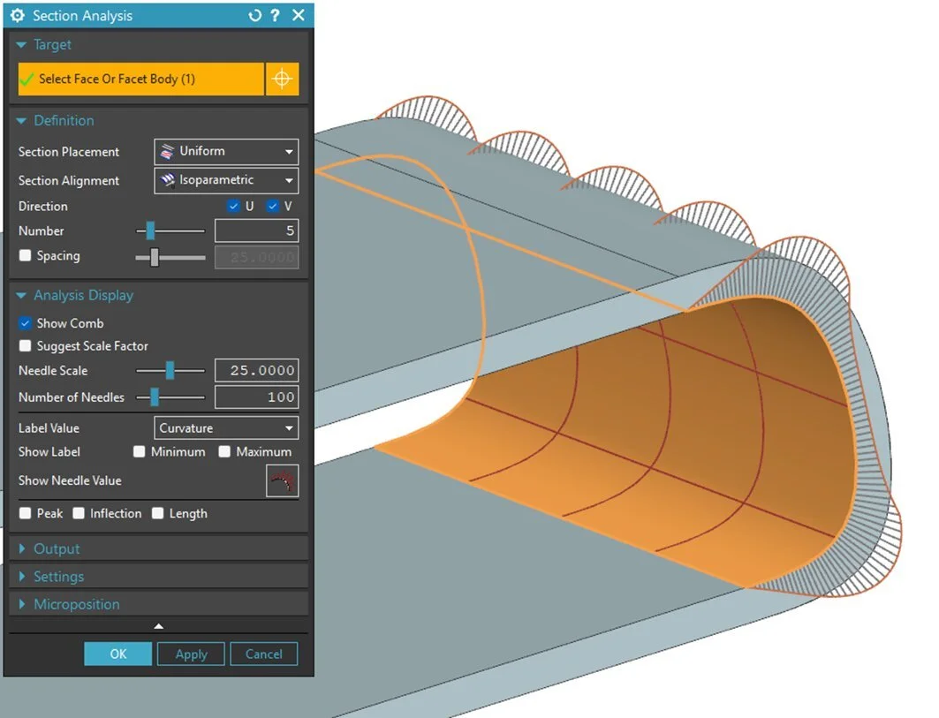Click the point selection crosshair icon
This screenshot has width=939, height=718.
point(282,79)
